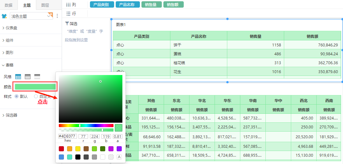The width and height of the screenshot is (343, 164).
Task: Switch to the 图层 tab
Action: [x=45, y=5]
